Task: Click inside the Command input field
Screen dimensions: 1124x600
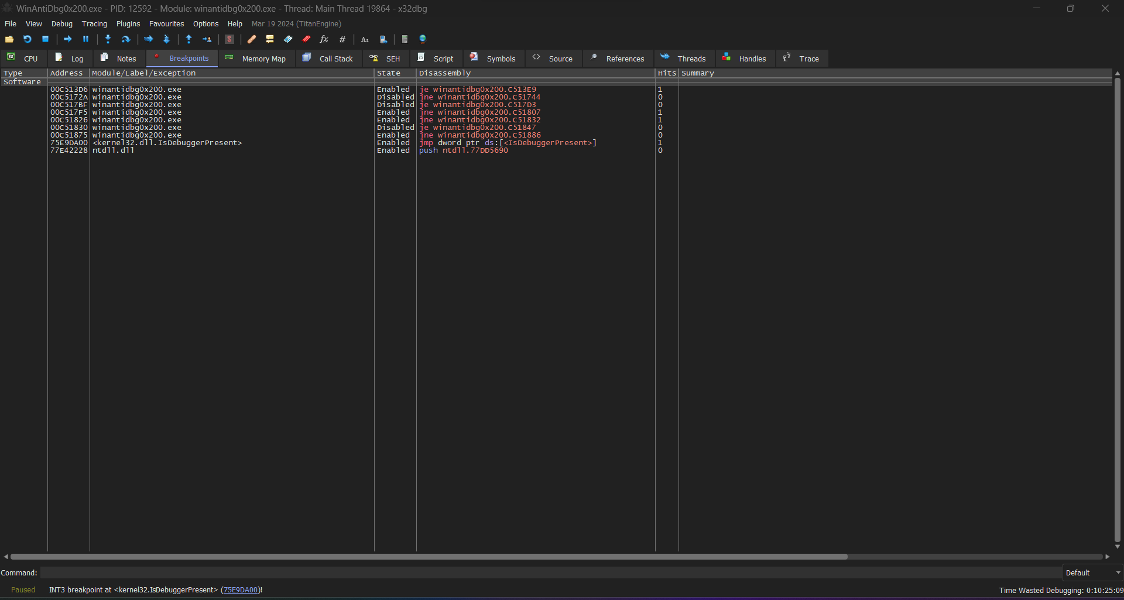Action: pos(550,572)
